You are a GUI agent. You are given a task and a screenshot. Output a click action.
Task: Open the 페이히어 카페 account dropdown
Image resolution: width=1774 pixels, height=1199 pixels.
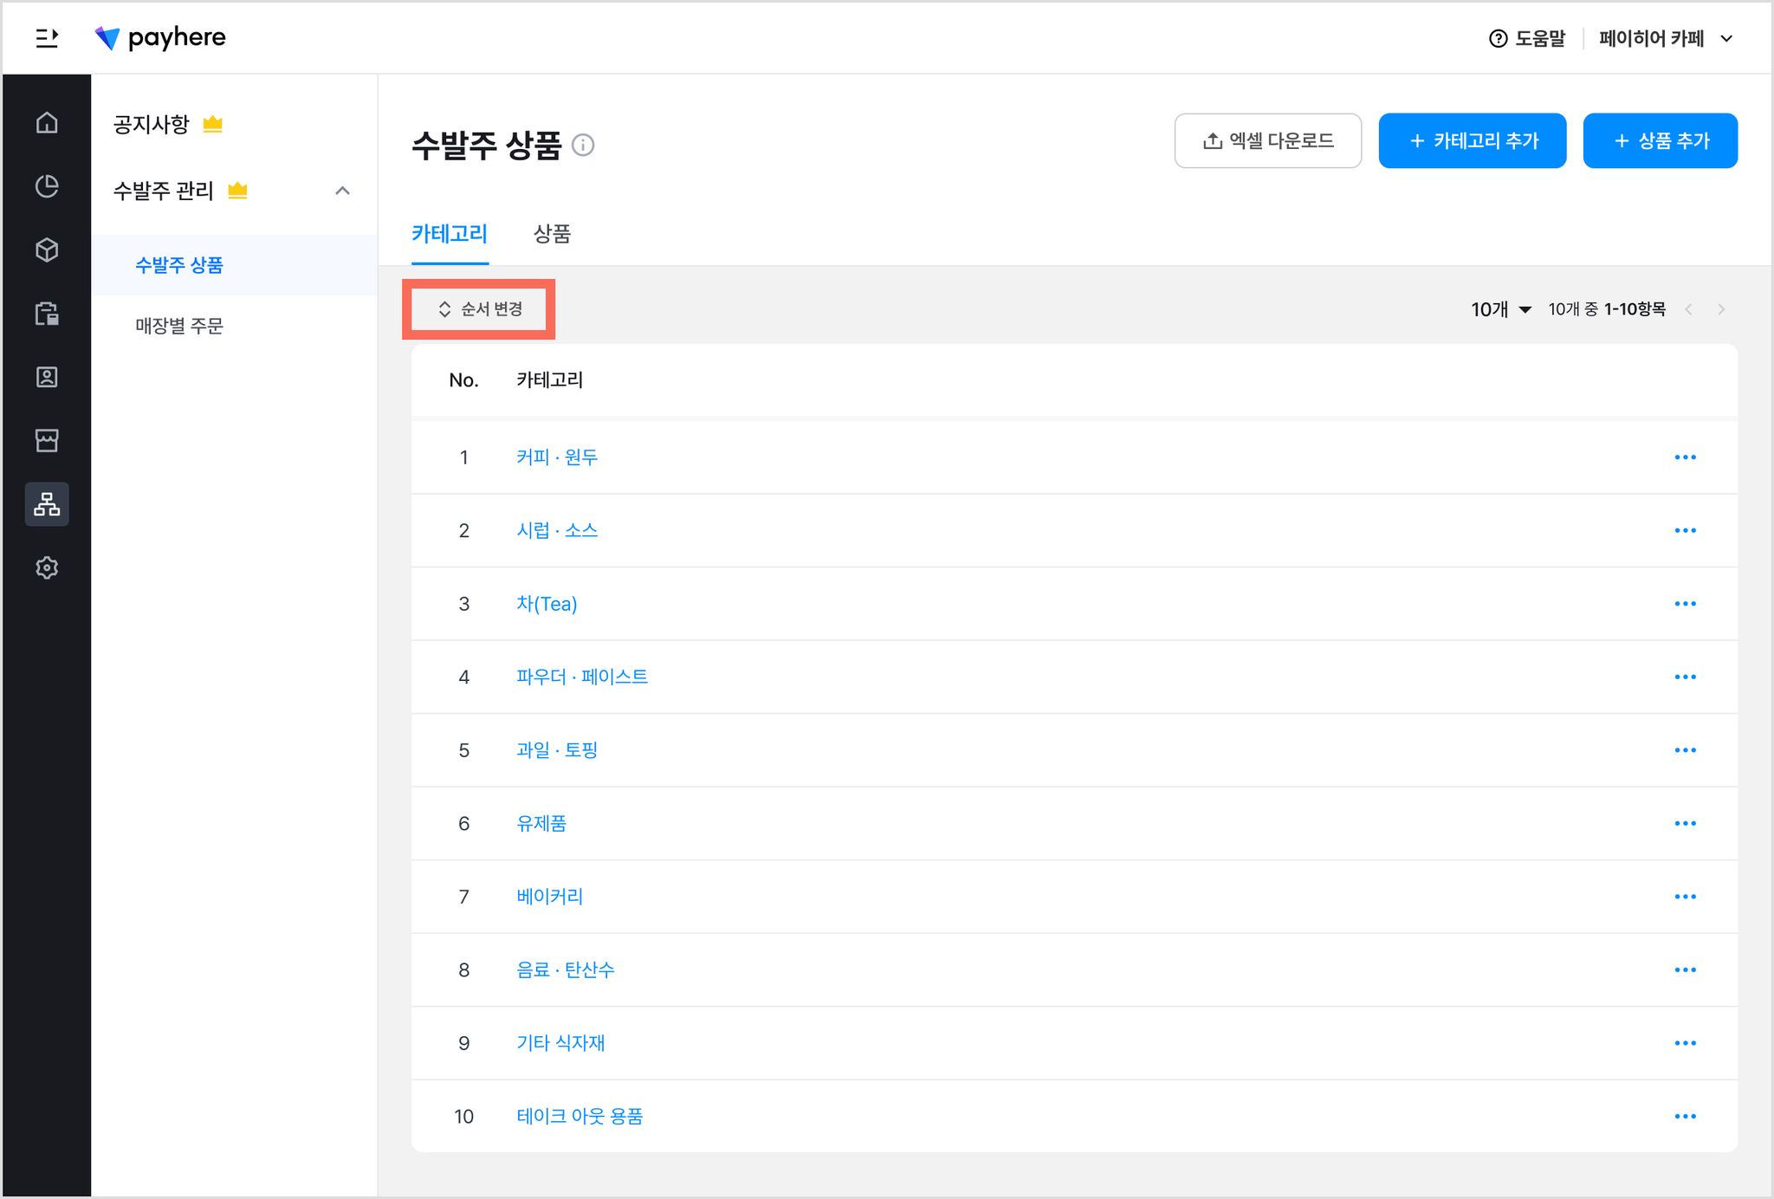coord(1666,38)
